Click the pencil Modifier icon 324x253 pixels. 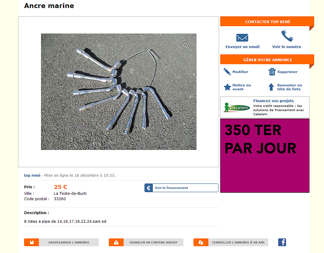pyautogui.click(x=227, y=72)
